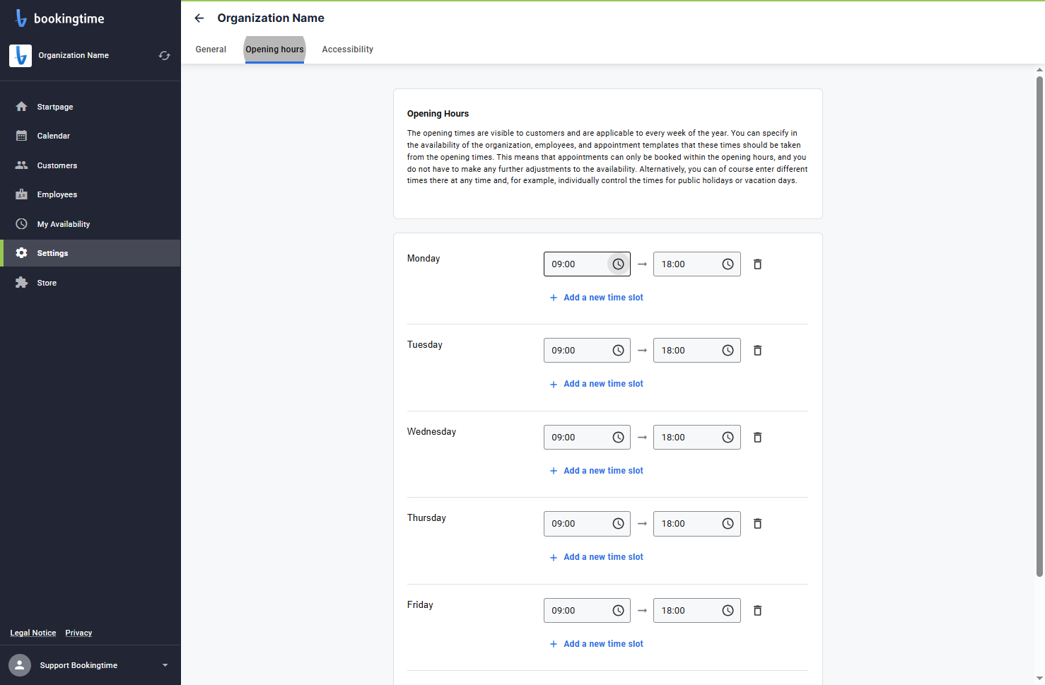
Task: Switch to the General tab
Action: 211,49
